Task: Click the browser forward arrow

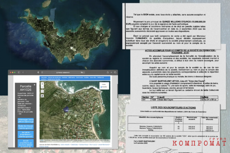Action: [27, 73]
